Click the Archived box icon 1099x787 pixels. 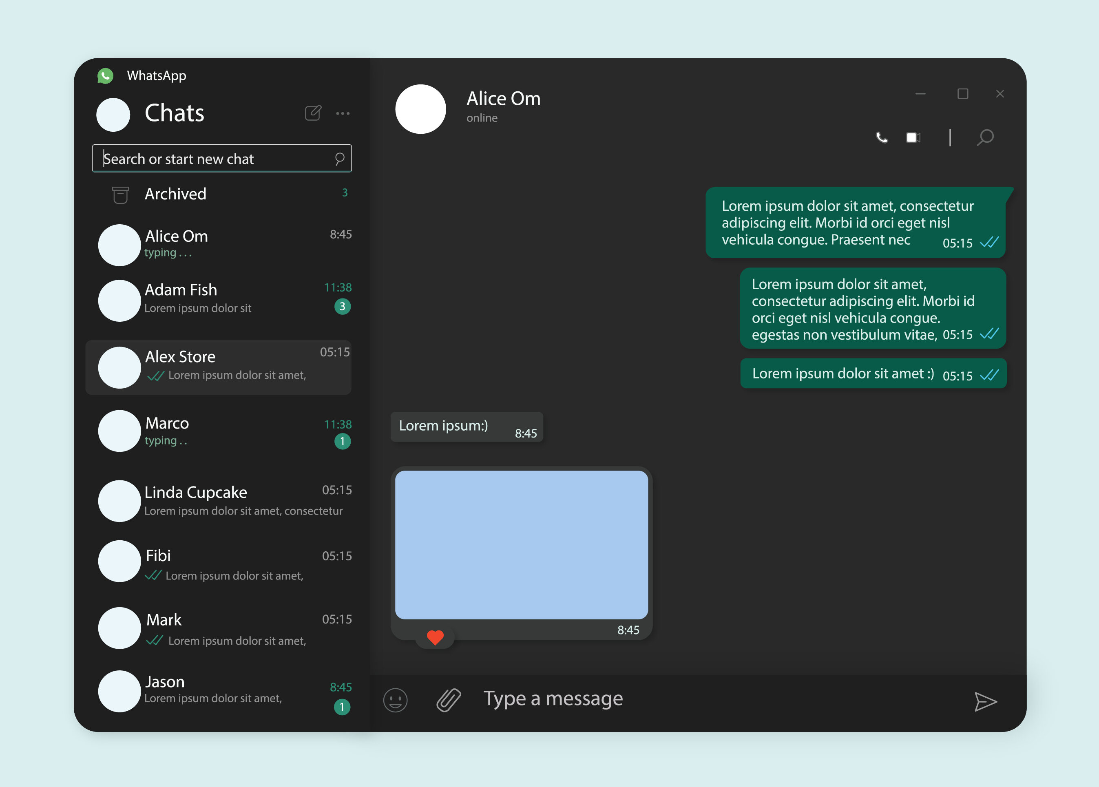coord(120,195)
